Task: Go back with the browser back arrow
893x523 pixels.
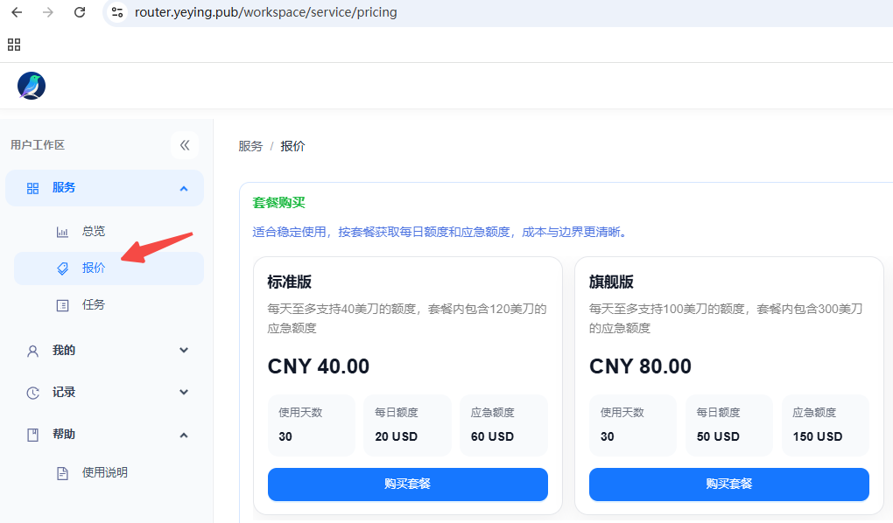Action: pos(17,12)
